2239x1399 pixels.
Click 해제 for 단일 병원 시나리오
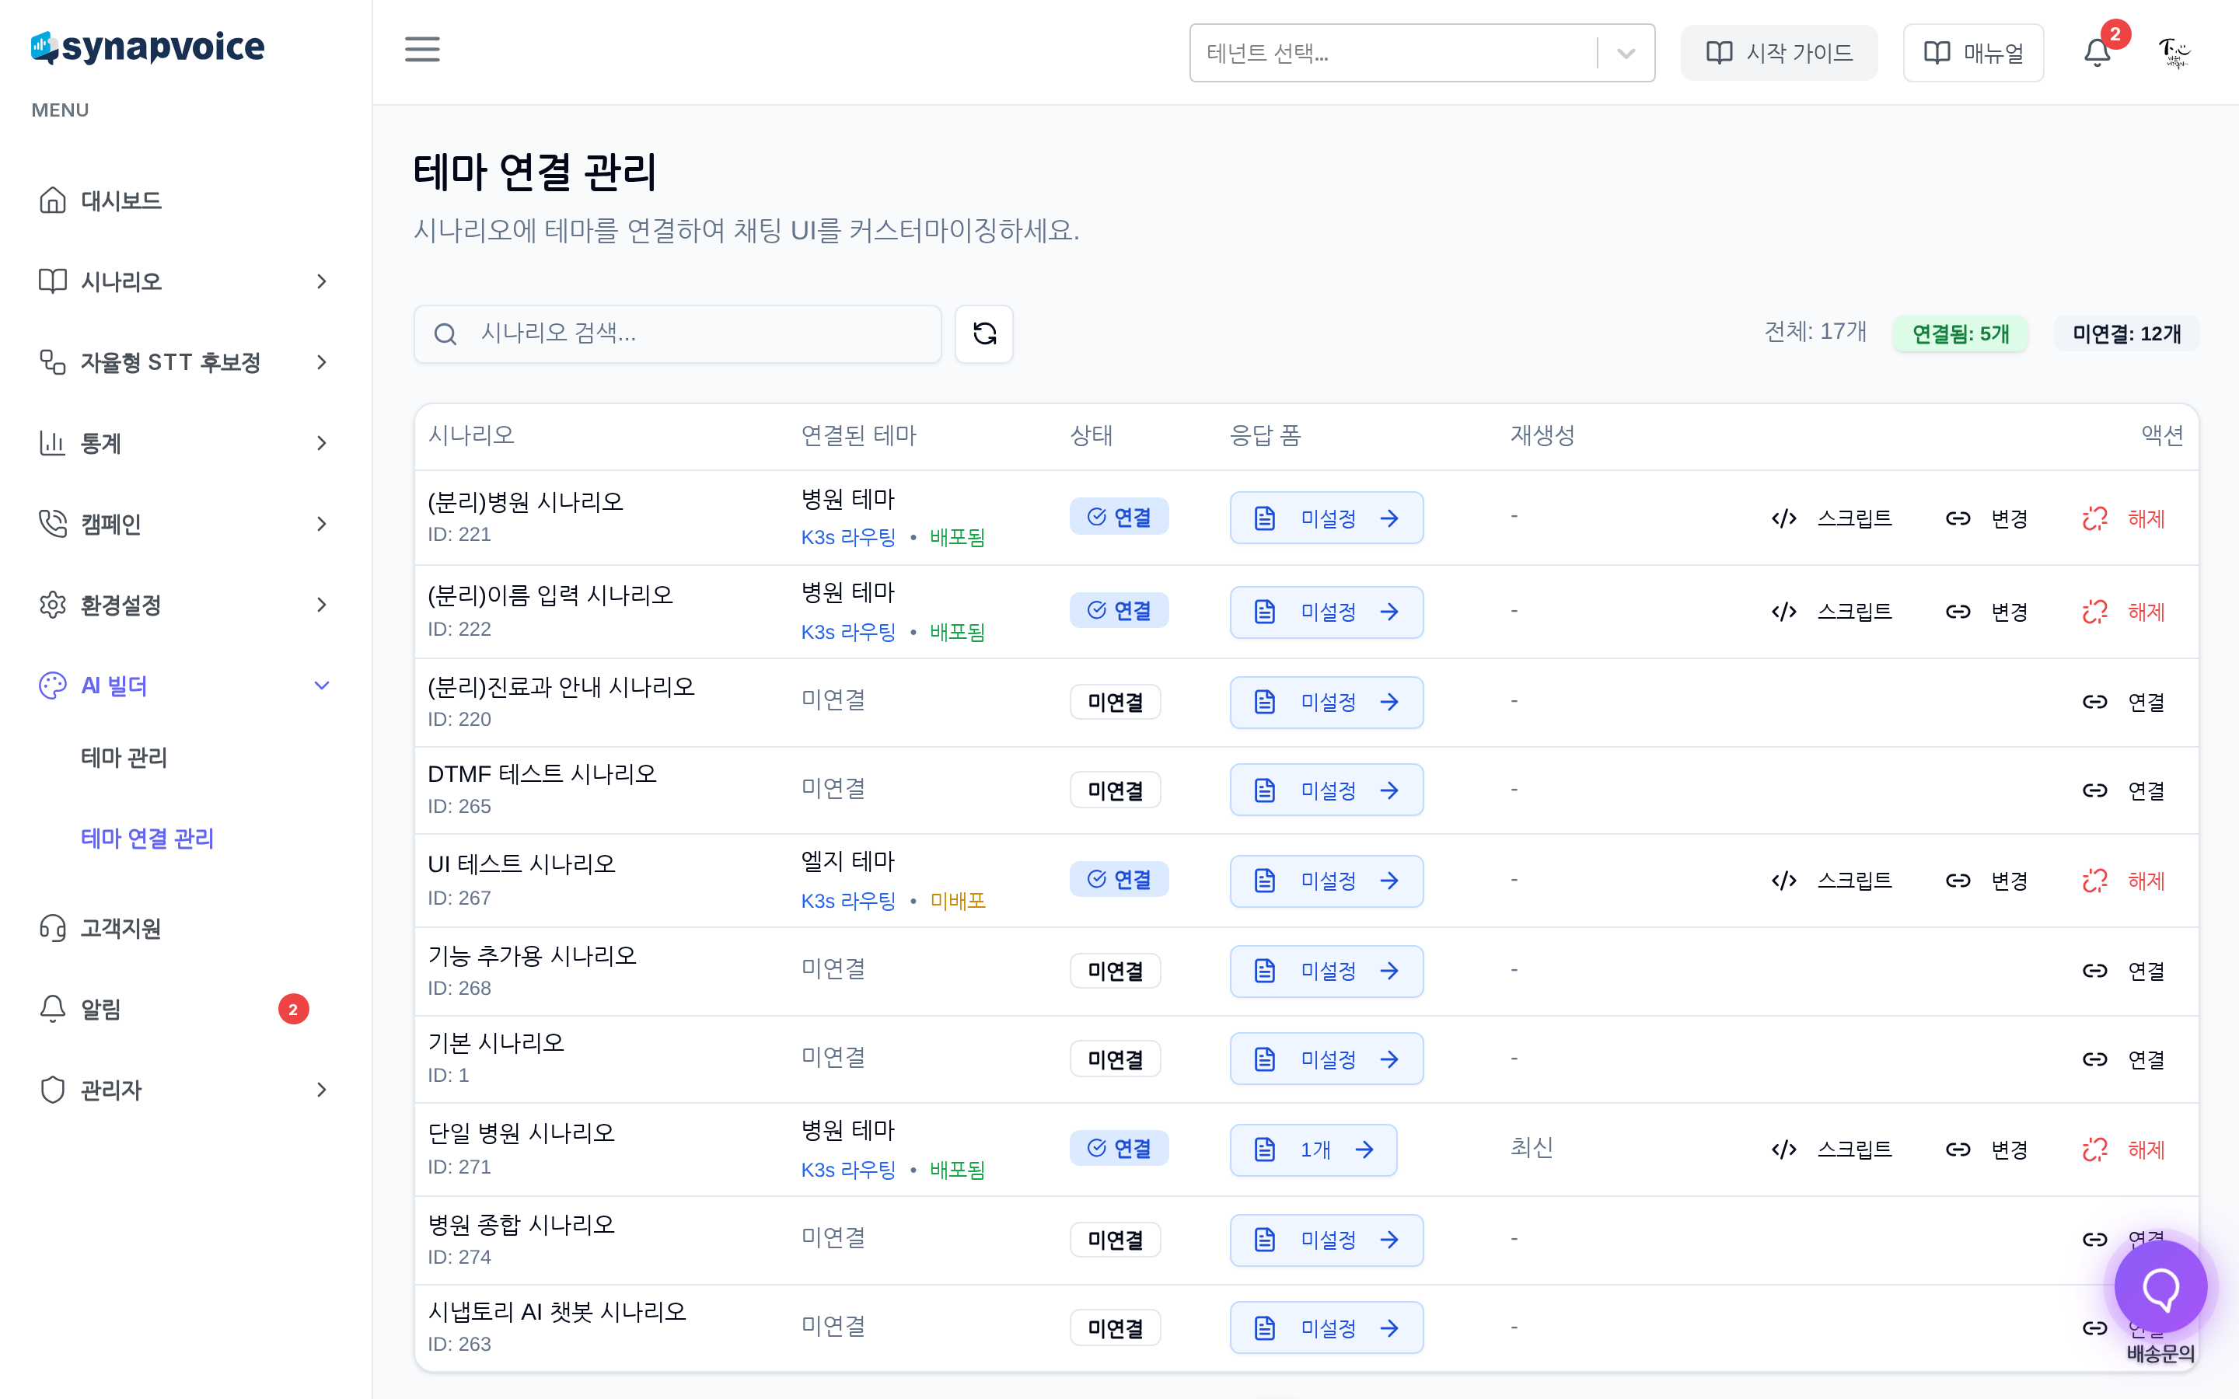point(2123,1150)
